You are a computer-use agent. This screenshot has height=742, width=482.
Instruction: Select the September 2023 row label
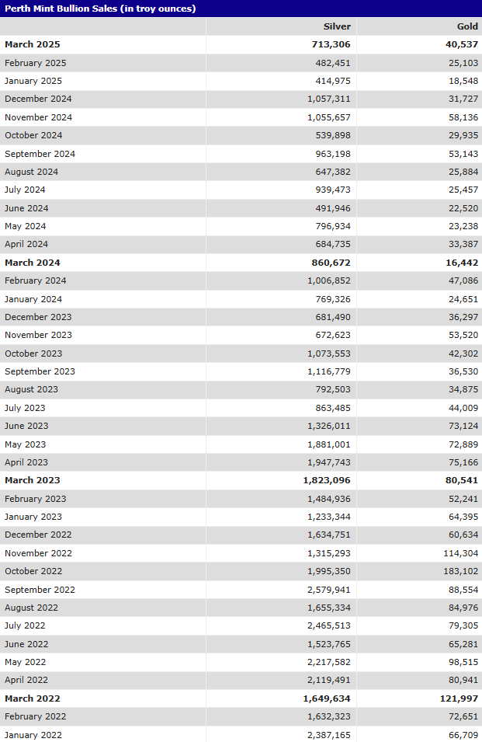[x=40, y=371]
